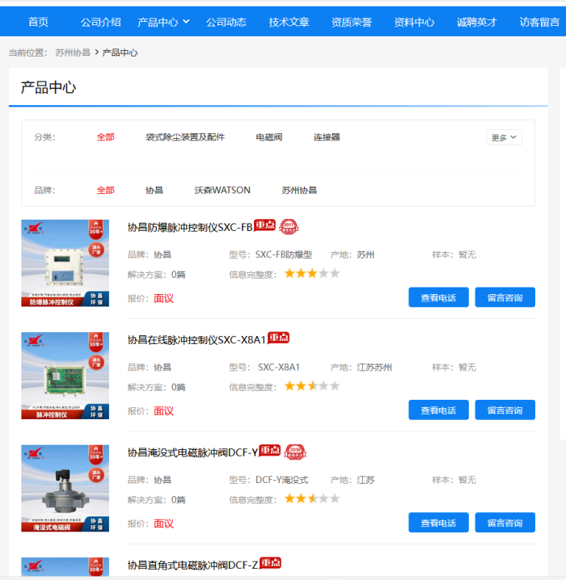Screen dimensions: 566x580
Task: Click the star rating for 协昌淹没式电磁脉冲阀
Action: [311, 499]
